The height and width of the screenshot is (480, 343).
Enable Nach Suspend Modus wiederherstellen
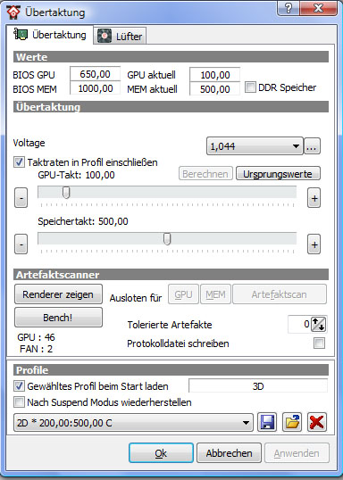pos(19,402)
